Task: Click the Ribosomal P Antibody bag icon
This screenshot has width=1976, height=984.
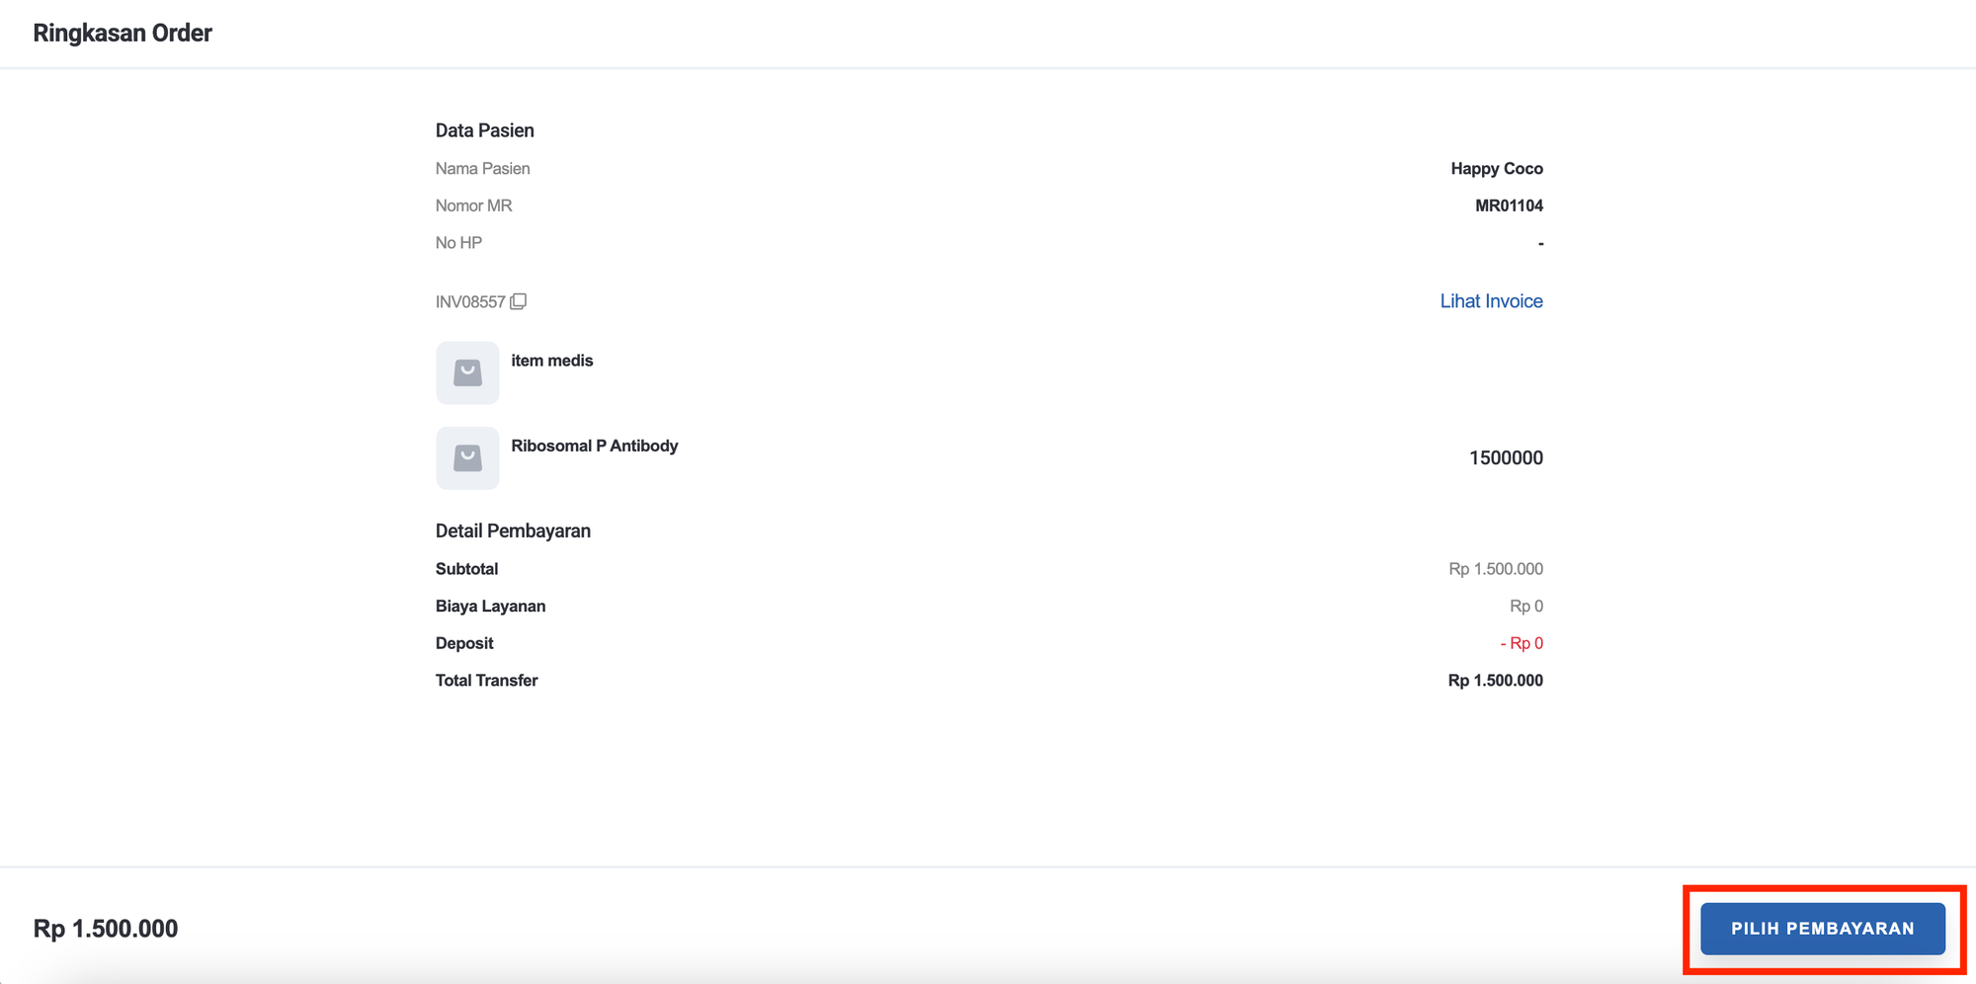Action: (467, 457)
